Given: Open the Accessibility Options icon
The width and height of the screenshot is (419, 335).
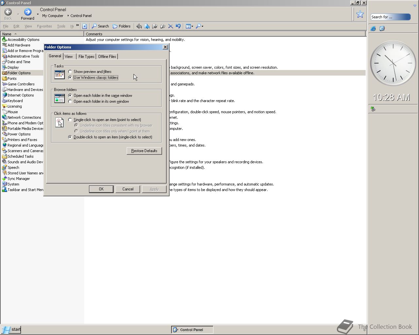Looking at the screenshot, I should pos(5,40).
